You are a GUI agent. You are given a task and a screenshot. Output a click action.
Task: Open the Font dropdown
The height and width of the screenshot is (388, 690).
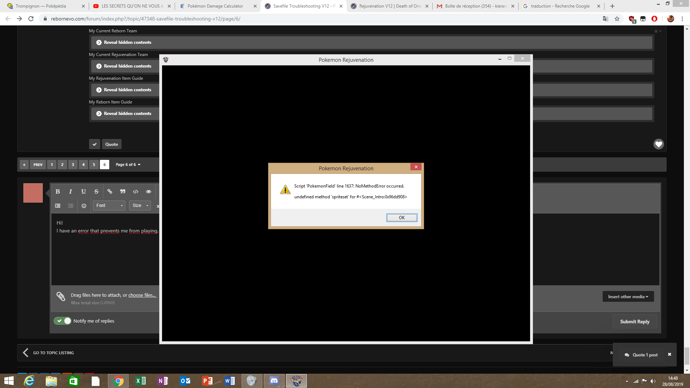[109, 205]
